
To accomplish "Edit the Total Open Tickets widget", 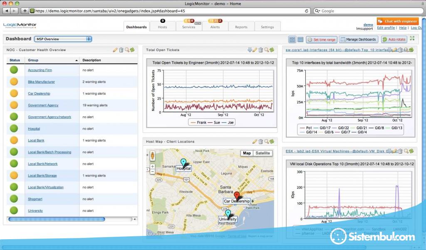I will pyautogui.click(x=255, y=50).
